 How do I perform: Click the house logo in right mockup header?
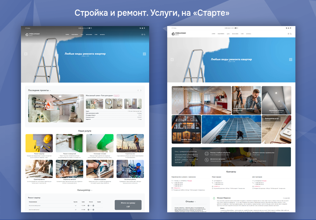[x=173, y=34]
